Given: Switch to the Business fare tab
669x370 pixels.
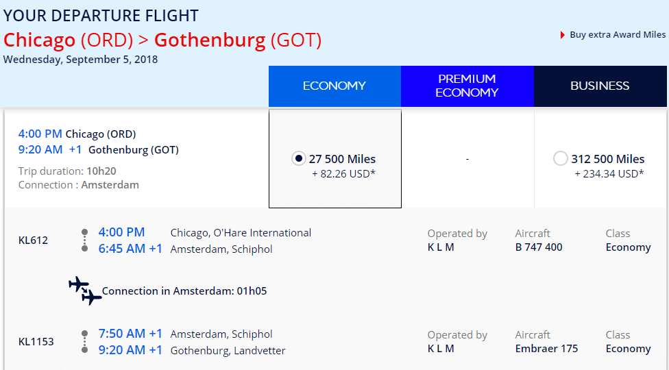Looking at the screenshot, I should click(600, 86).
